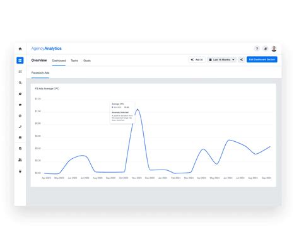Click the magnifying glass sidebar icon
Screen dimensions: 299x249
click(x=20, y=83)
